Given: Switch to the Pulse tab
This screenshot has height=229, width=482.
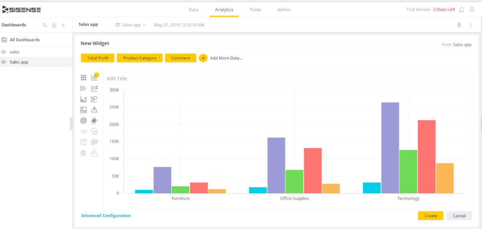Looking at the screenshot, I should [x=255, y=10].
